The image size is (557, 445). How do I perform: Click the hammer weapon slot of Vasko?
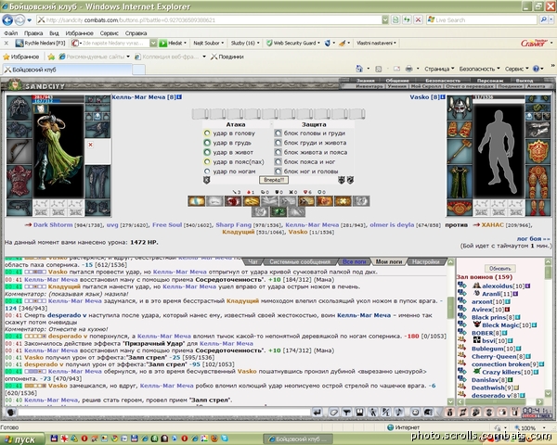(460, 151)
